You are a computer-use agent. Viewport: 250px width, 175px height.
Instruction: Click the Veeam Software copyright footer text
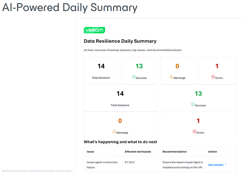point(37,171)
